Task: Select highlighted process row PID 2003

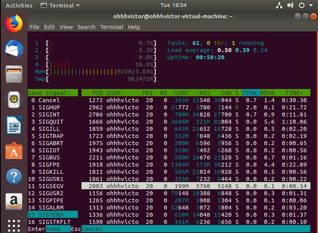Action: 196,186
